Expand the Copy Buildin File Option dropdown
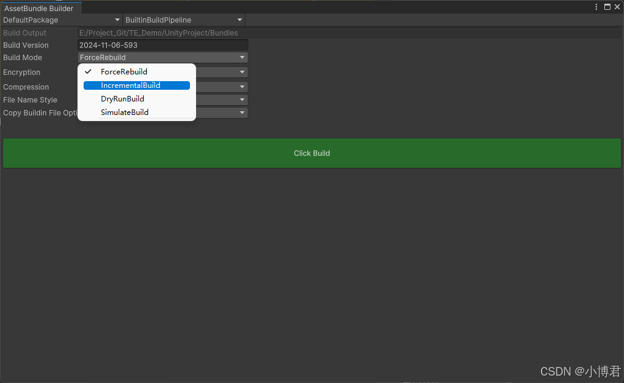Image resolution: width=624 pixels, height=383 pixels. (x=242, y=113)
